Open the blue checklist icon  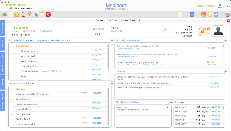(x=192, y=14)
